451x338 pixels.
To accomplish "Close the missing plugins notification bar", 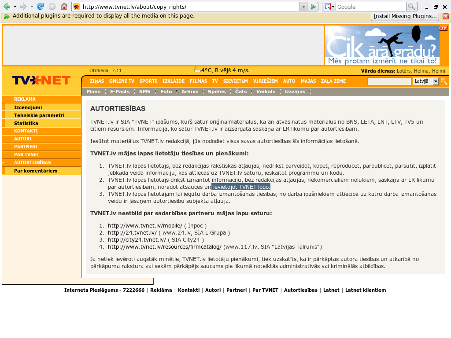I will pos(445,16).
